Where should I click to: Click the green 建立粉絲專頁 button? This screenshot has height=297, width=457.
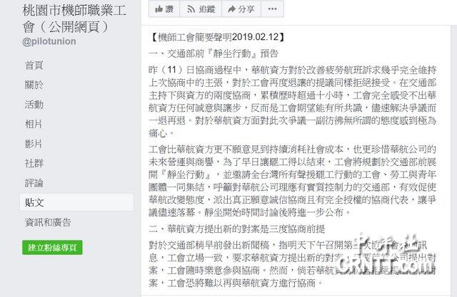click(52, 247)
